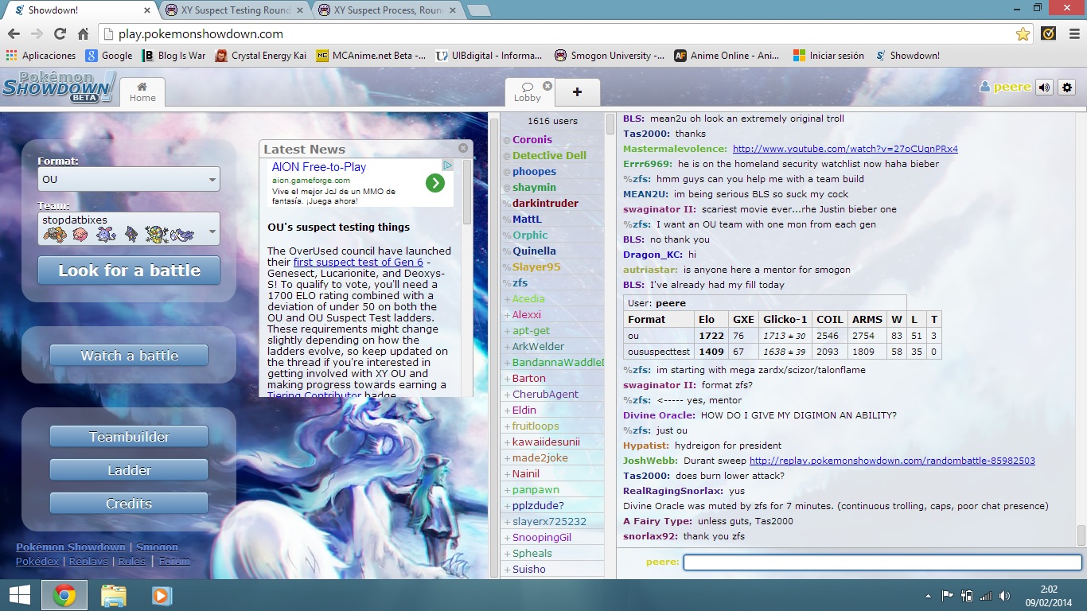Click the Rules footer link
This screenshot has width=1087, height=611.
point(132,561)
